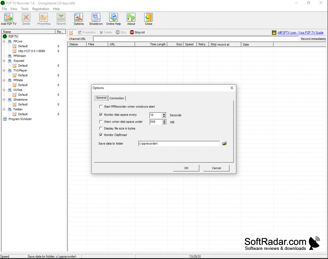The image size is (328, 259).
Task: Close the Options dialog with X
Action: [232, 88]
